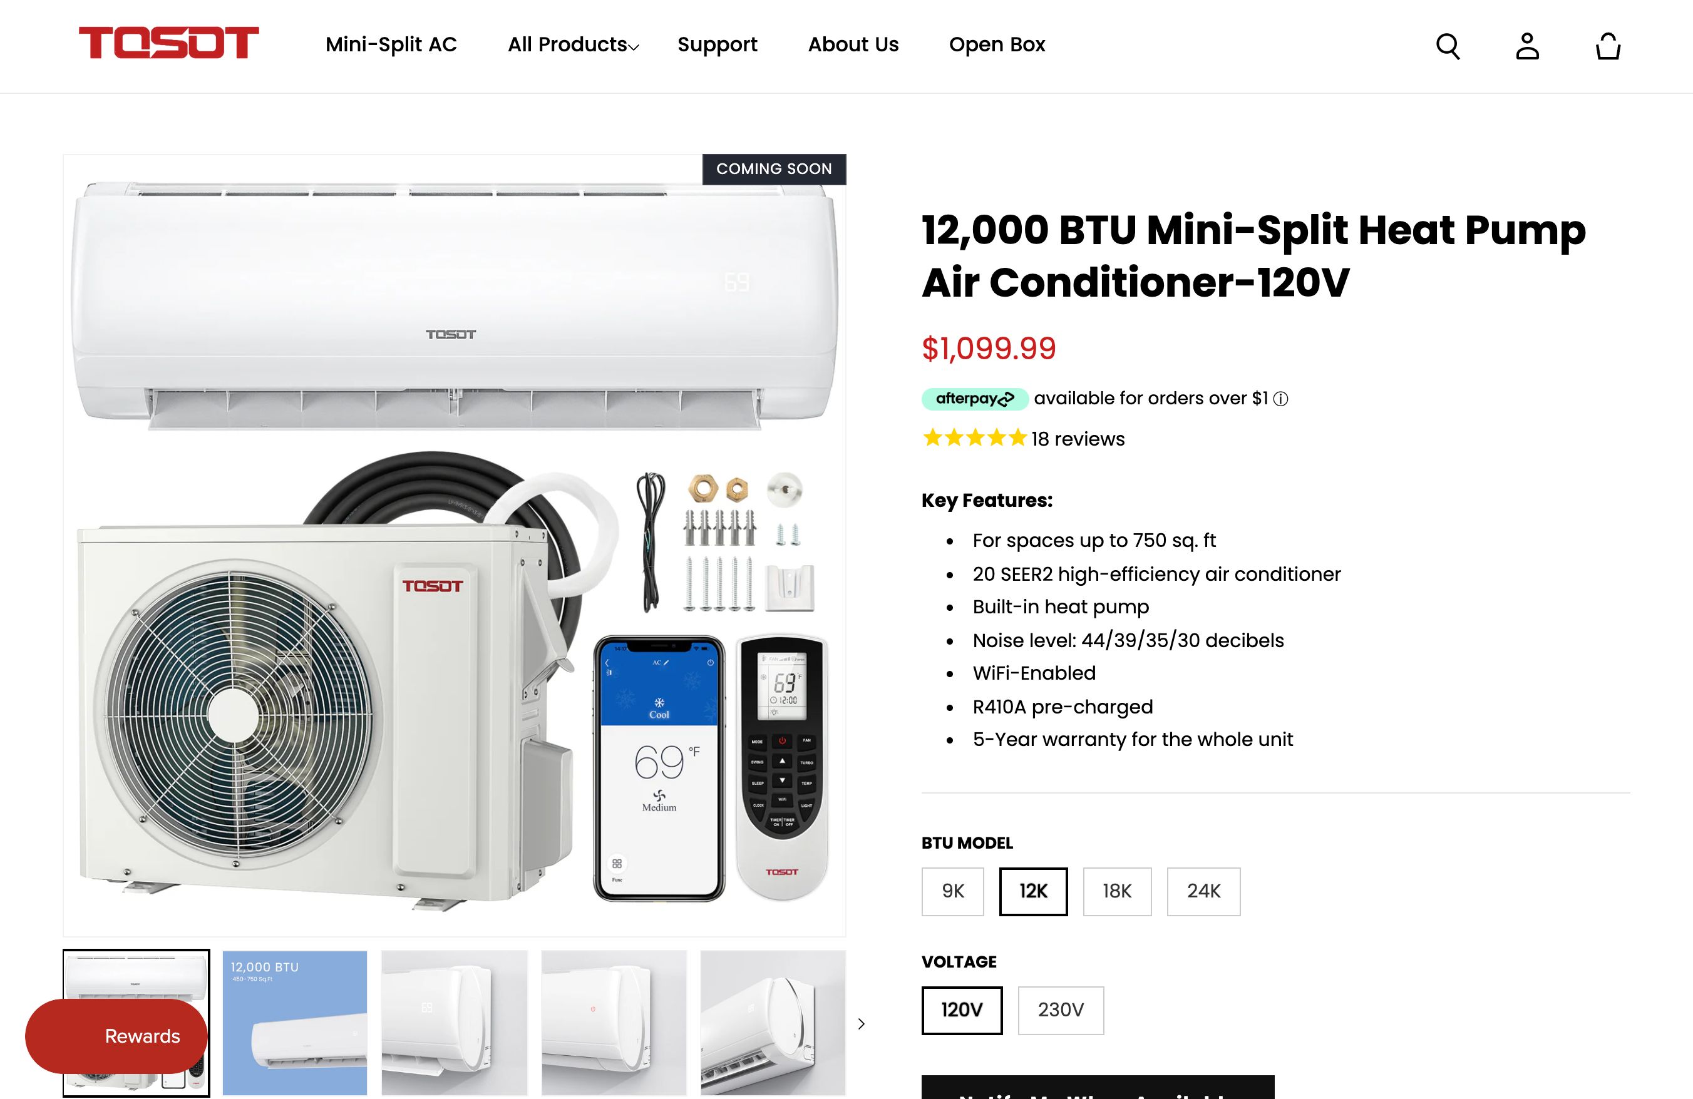Screen dimensions: 1693x1099
Task: Open the 18 reviews link
Action: (1078, 439)
